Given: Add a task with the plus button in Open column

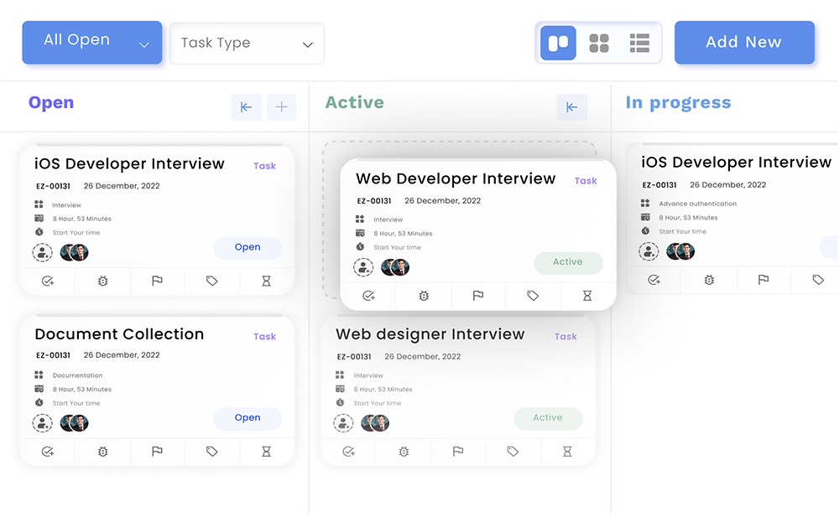Looking at the screenshot, I should point(281,107).
